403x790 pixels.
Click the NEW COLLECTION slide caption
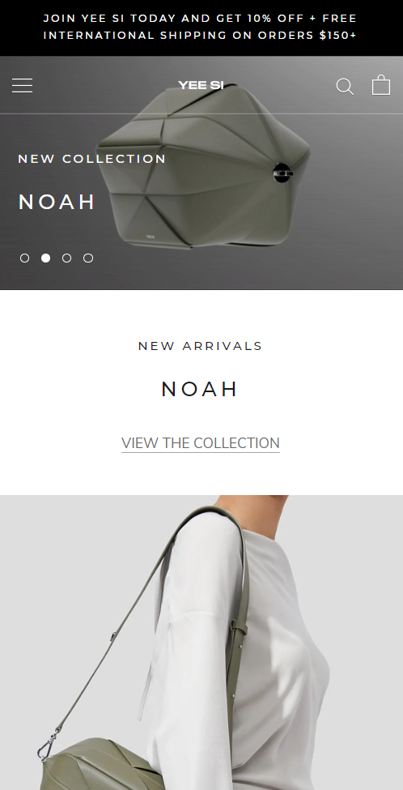pyautogui.click(x=92, y=159)
